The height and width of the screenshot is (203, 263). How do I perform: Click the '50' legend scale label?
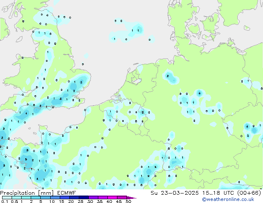tap(128, 201)
